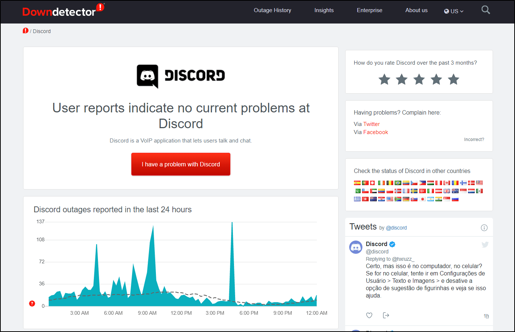The image size is (515, 332).
Task: Click the Incorrect? link
Action: [474, 140]
